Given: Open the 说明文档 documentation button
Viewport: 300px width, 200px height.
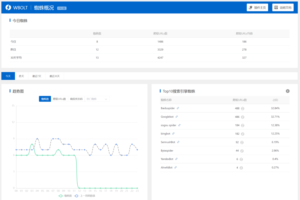Looking at the screenshot, I should click(x=283, y=7).
